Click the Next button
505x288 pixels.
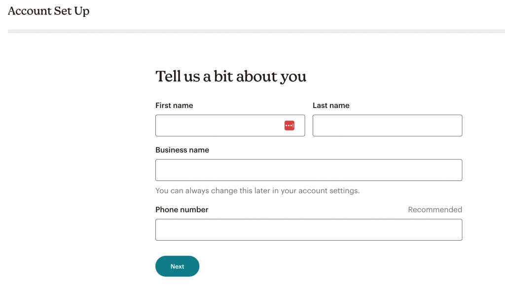click(177, 266)
